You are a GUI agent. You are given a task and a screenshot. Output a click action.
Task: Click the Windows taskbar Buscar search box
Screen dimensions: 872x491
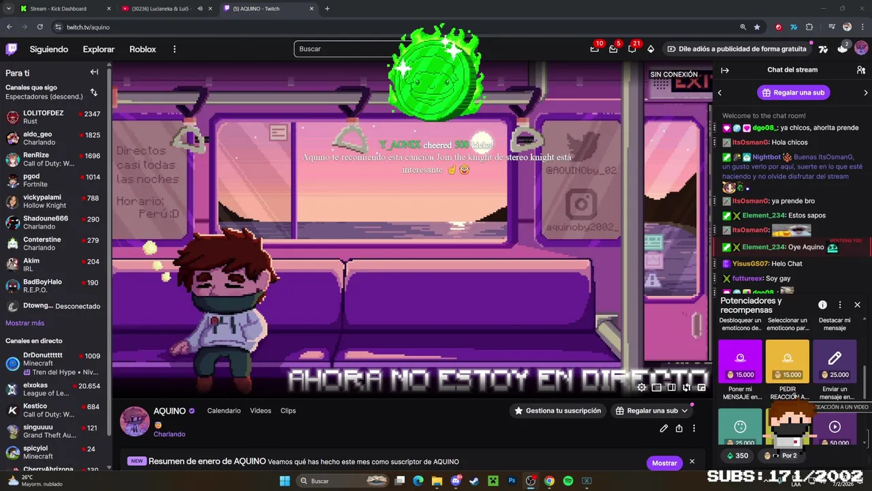[x=344, y=481]
